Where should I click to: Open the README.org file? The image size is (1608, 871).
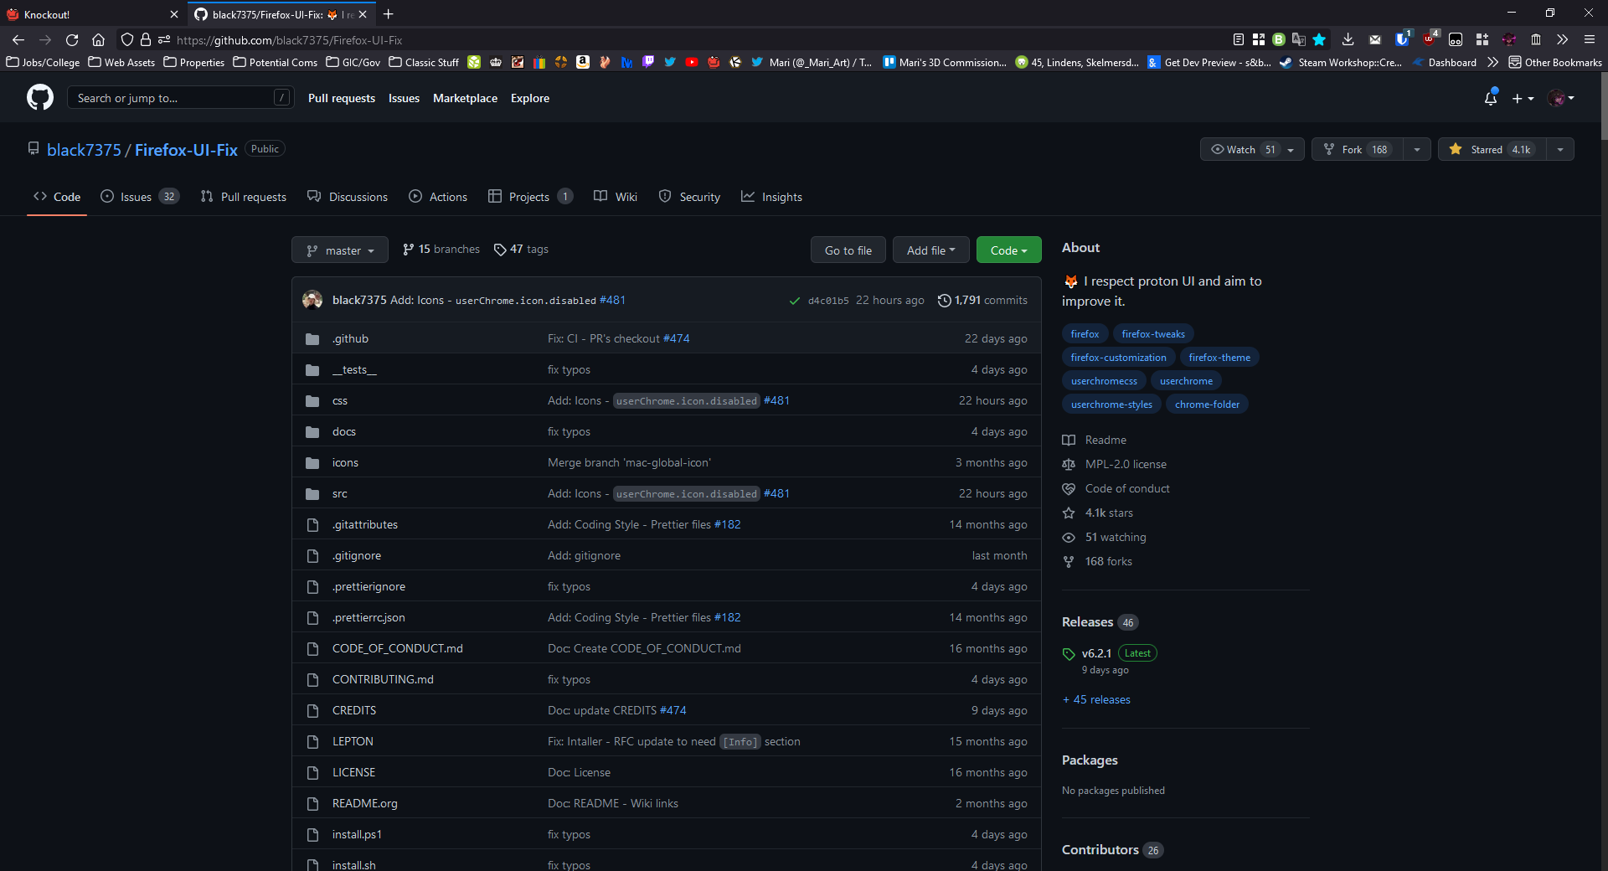pyautogui.click(x=364, y=803)
